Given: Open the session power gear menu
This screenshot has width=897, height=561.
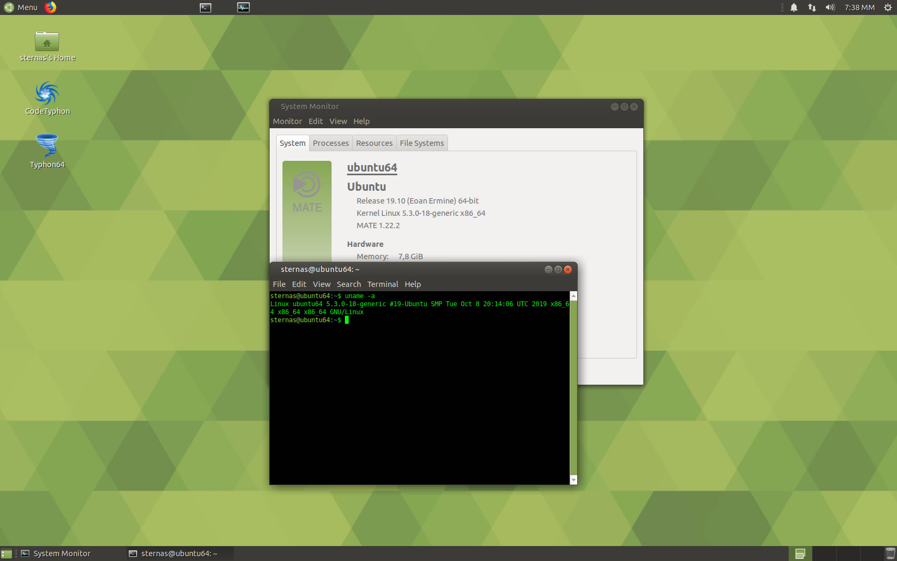Looking at the screenshot, I should coord(887,7).
